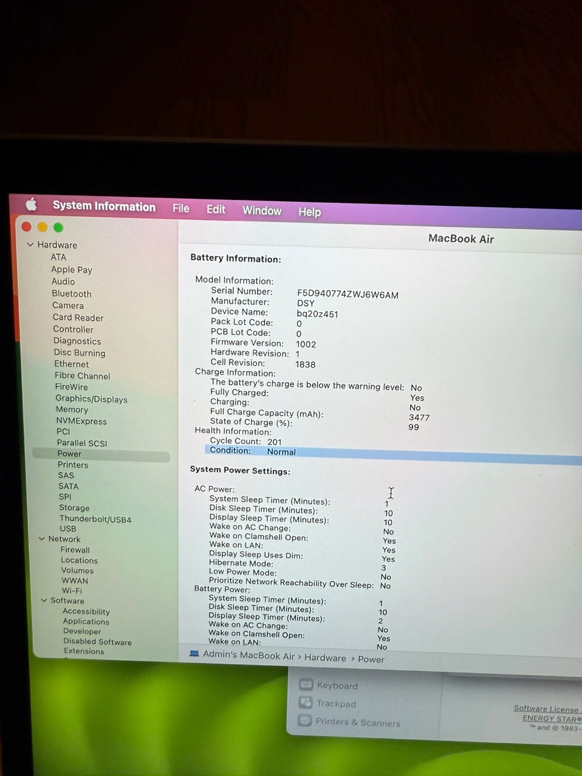Select Apple Pay in the sidebar

72,269
